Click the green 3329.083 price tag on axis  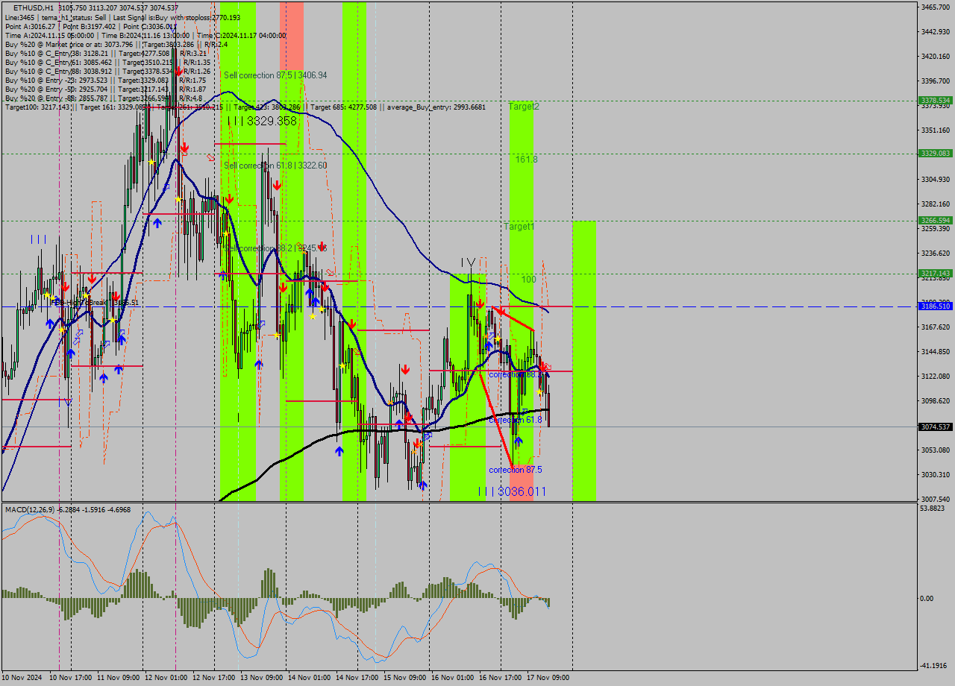[935, 153]
